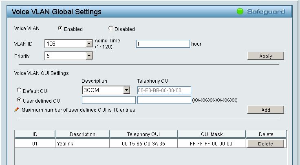Select Disabled Voice VLAN option

click(110, 29)
